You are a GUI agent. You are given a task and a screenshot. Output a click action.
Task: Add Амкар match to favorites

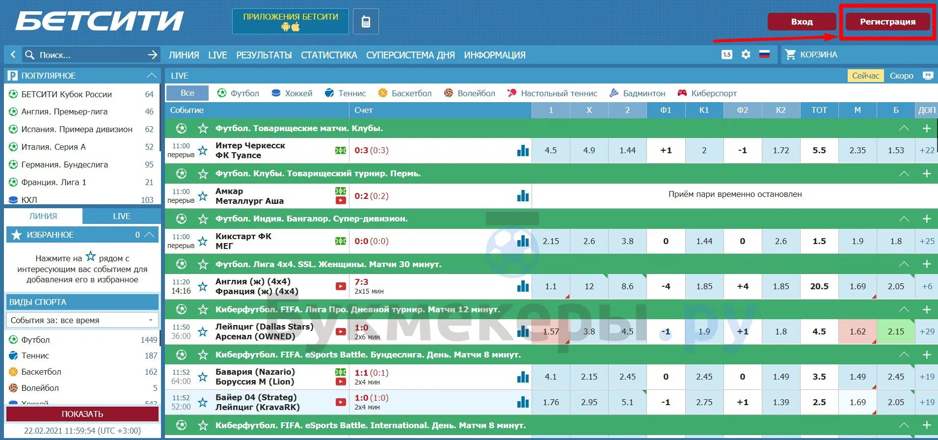pos(203,196)
